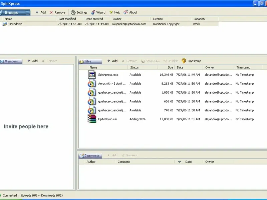This screenshot has width=267, height=200.
Task: Collapse the Files panel header
Action: [90, 61]
